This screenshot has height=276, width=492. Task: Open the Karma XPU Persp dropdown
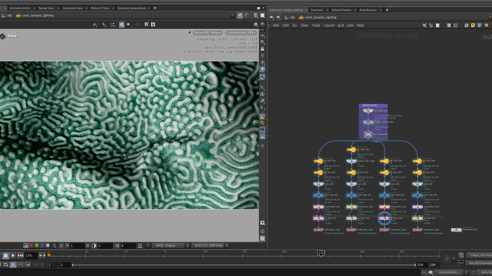(207, 33)
